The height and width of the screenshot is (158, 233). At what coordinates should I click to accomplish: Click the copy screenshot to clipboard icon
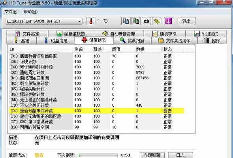[x=136, y=21]
